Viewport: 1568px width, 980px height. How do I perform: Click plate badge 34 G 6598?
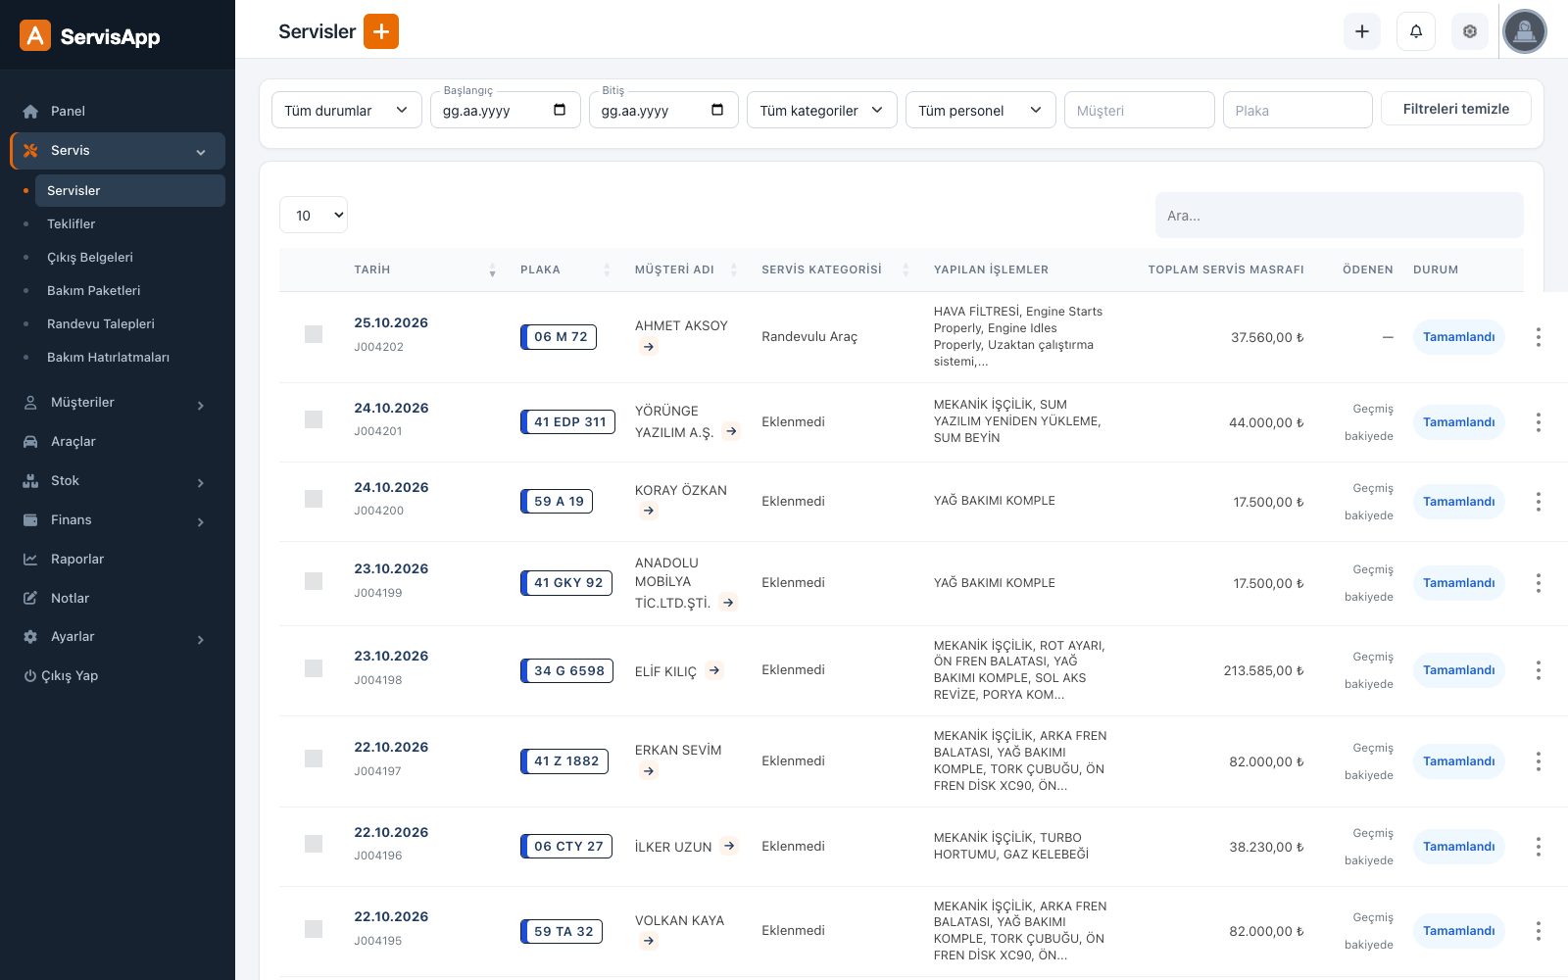[566, 671]
